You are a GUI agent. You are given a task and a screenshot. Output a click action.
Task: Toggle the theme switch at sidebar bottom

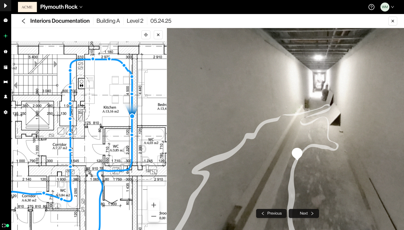click(x=6, y=226)
